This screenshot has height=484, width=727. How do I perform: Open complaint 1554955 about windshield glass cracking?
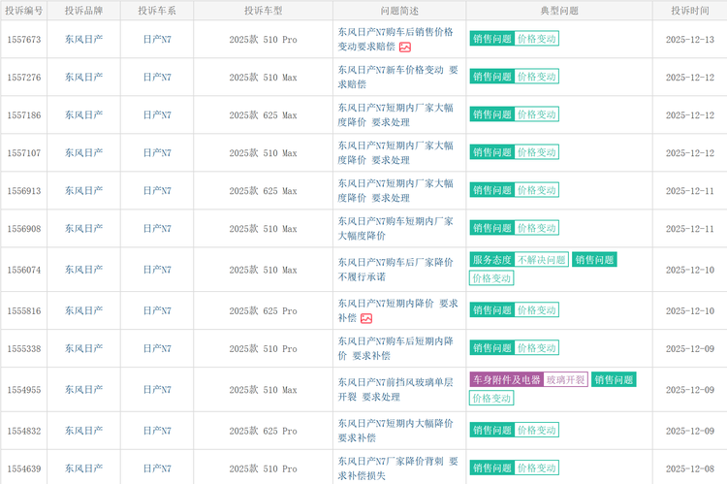tap(395, 389)
